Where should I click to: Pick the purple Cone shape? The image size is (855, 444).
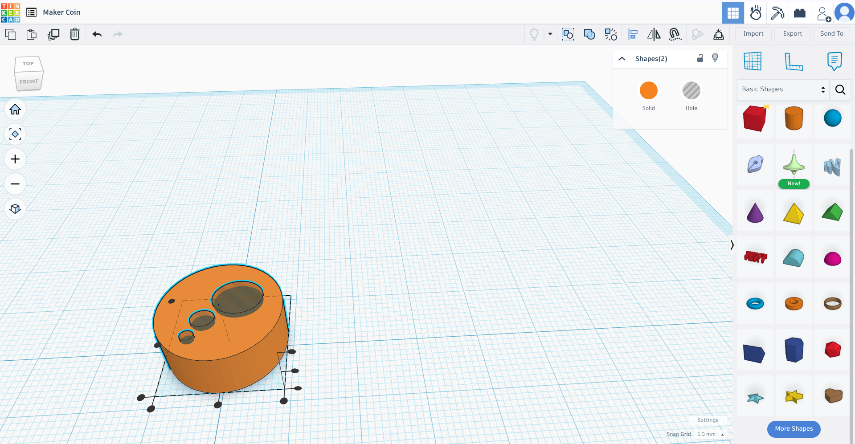[755, 213]
